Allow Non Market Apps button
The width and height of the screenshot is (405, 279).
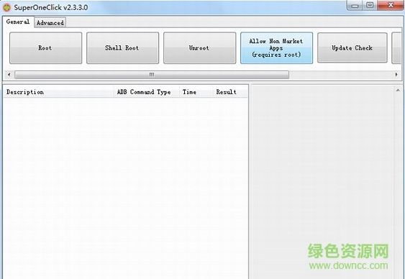click(x=277, y=48)
